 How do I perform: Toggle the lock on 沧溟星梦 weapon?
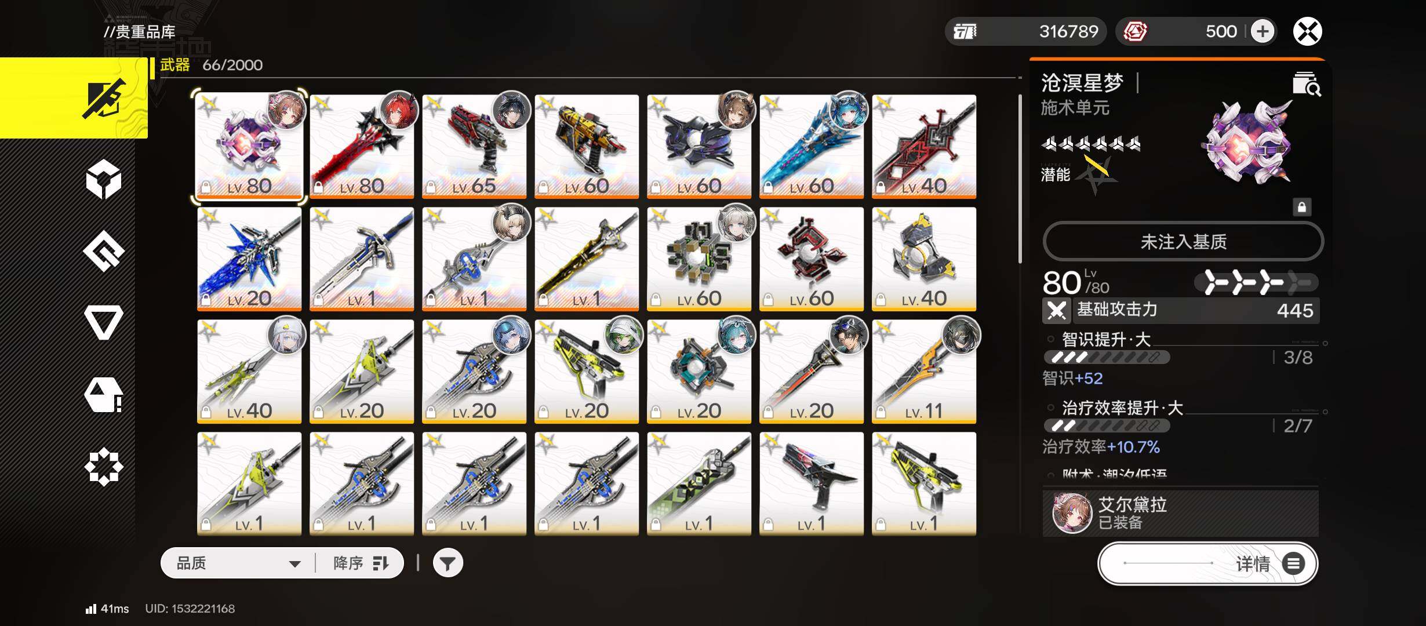(1301, 207)
